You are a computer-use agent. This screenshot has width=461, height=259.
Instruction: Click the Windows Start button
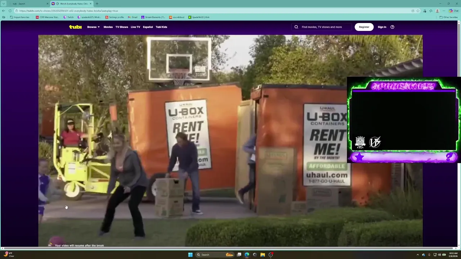tap(190, 255)
